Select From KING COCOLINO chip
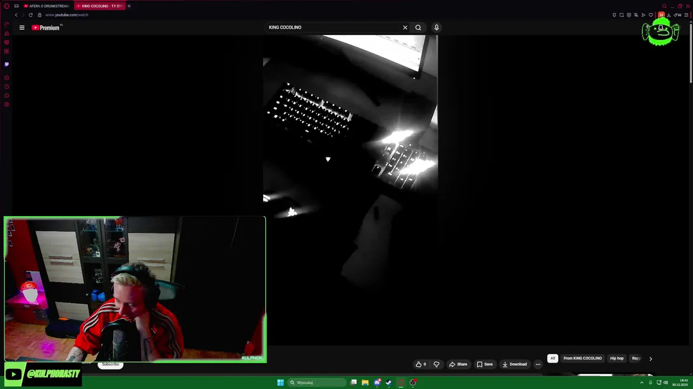The image size is (693, 389). 583,358
